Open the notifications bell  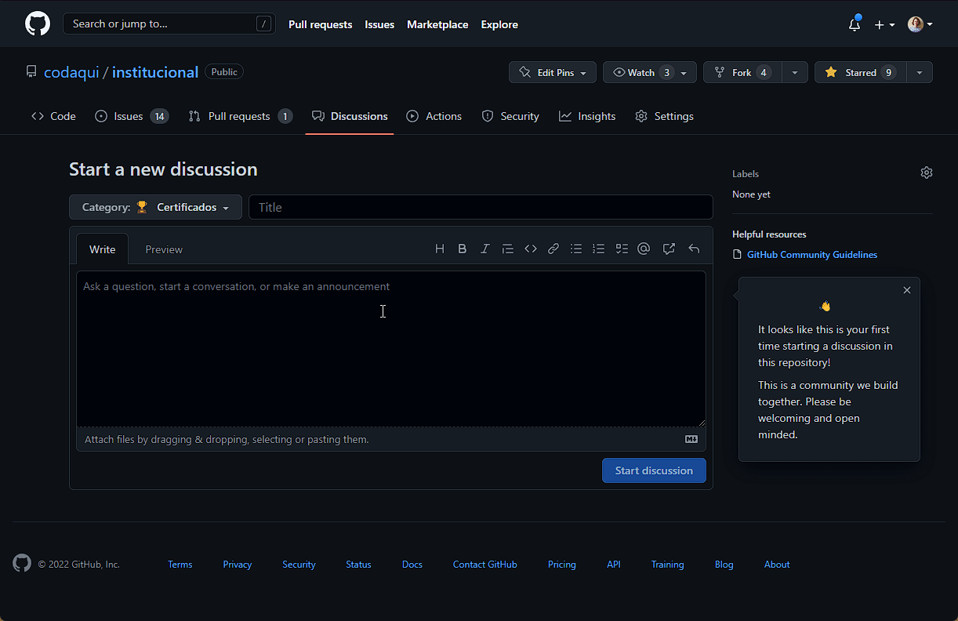pos(855,24)
